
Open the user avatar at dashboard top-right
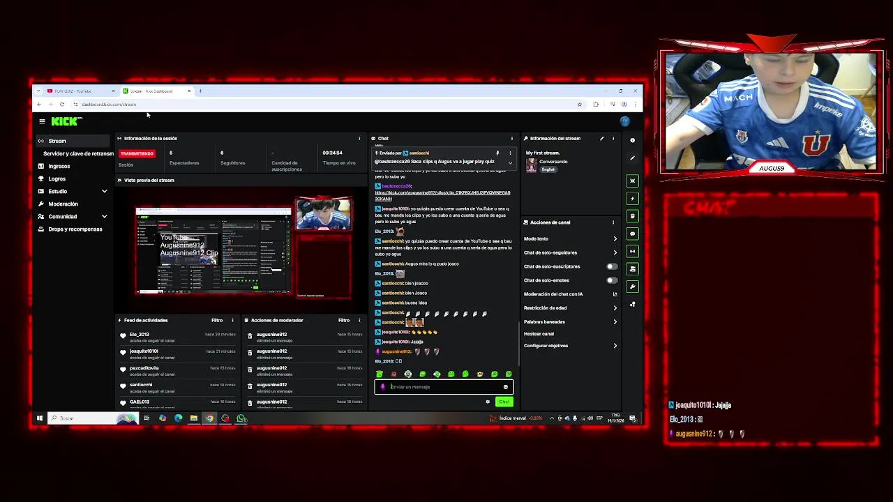click(x=624, y=121)
